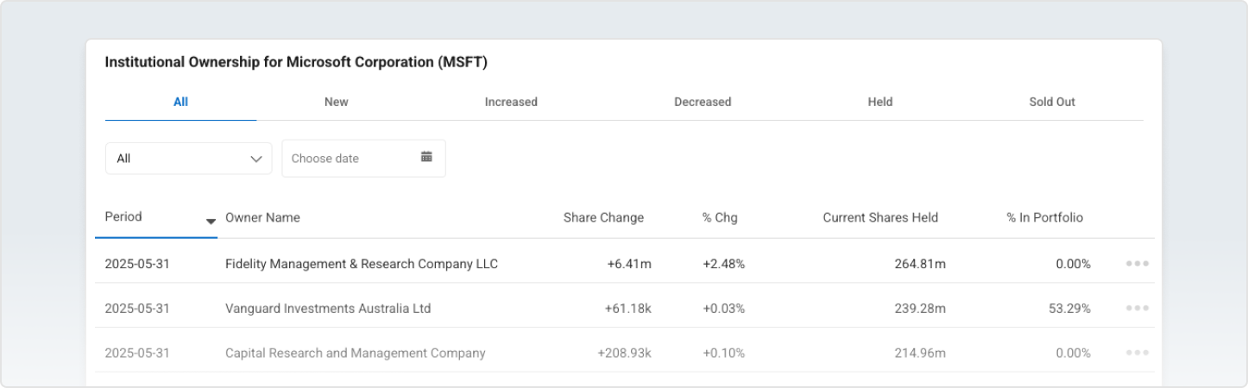Switch to the Held tab
This screenshot has width=1248, height=388.
[879, 102]
